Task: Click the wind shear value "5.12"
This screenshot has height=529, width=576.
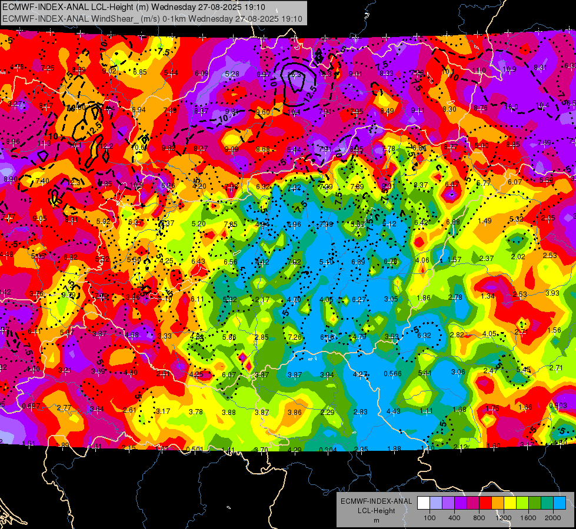Action: coord(389,223)
